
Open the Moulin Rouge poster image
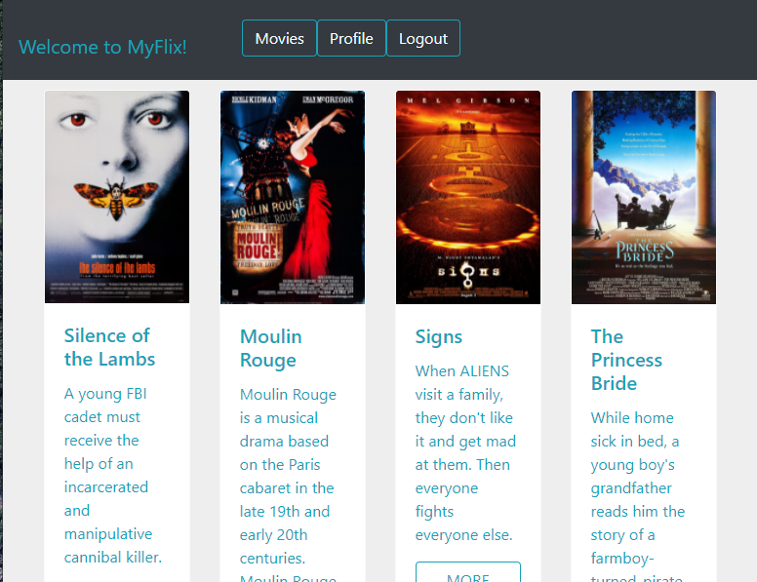pyautogui.click(x=293, y=197)
